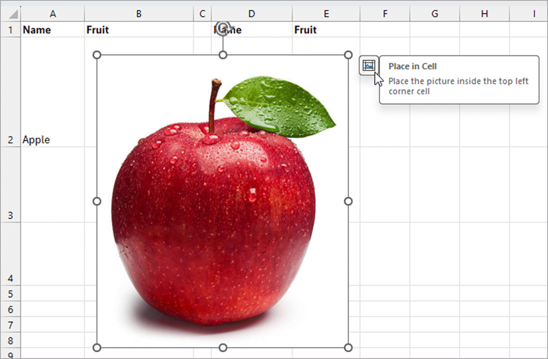Image resolution: width=548 pixels, height=359 pixels.
Task: Click the bottom-left resize handle of the picture
Action: [x=97, y=347]
